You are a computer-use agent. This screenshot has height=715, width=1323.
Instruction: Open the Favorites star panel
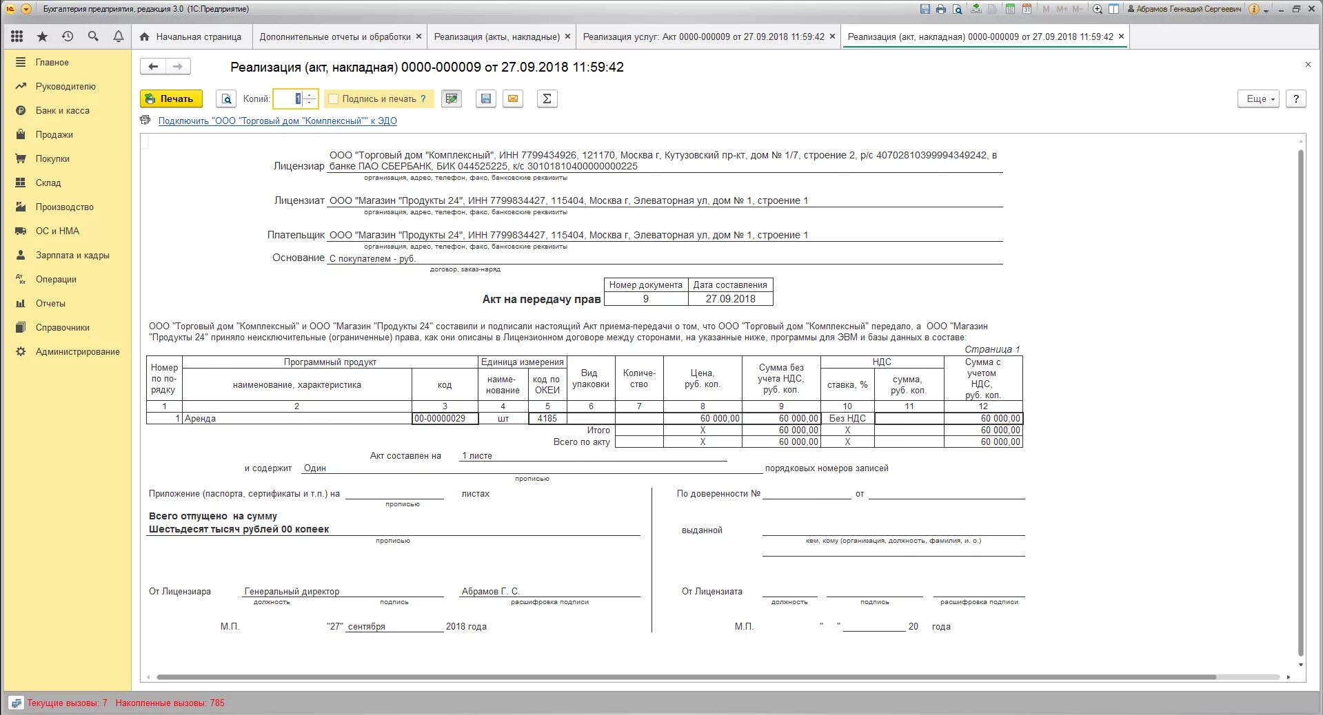[x=42, y=37]
